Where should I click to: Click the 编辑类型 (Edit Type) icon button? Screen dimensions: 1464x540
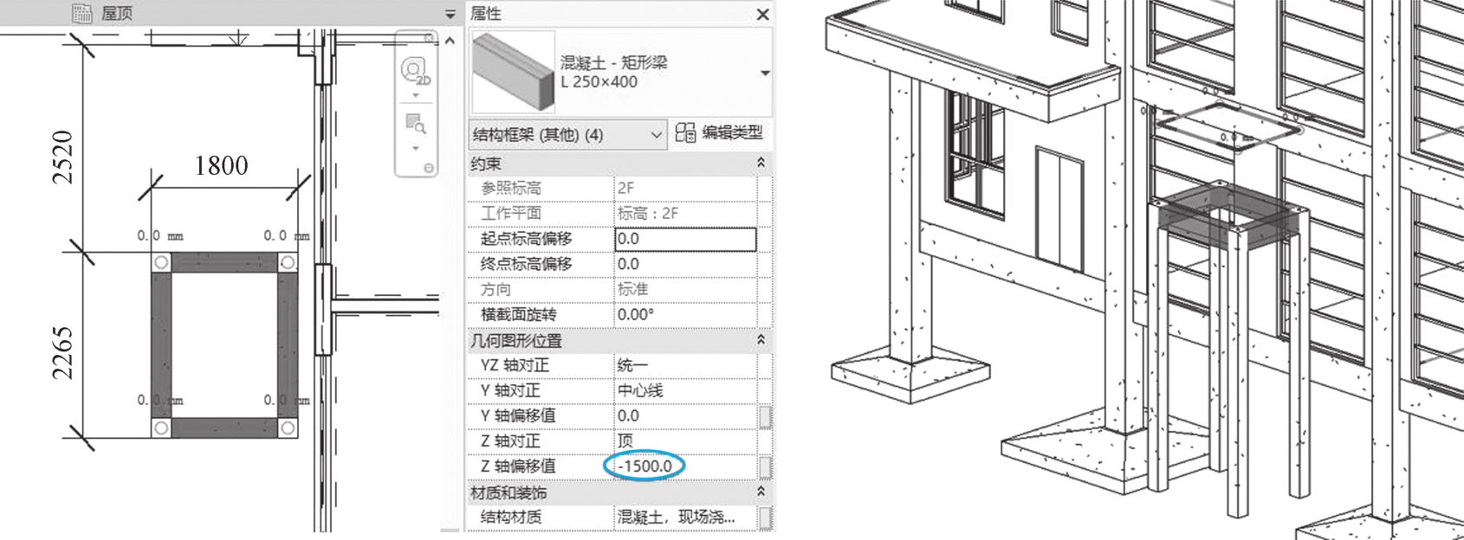(685, 133)
